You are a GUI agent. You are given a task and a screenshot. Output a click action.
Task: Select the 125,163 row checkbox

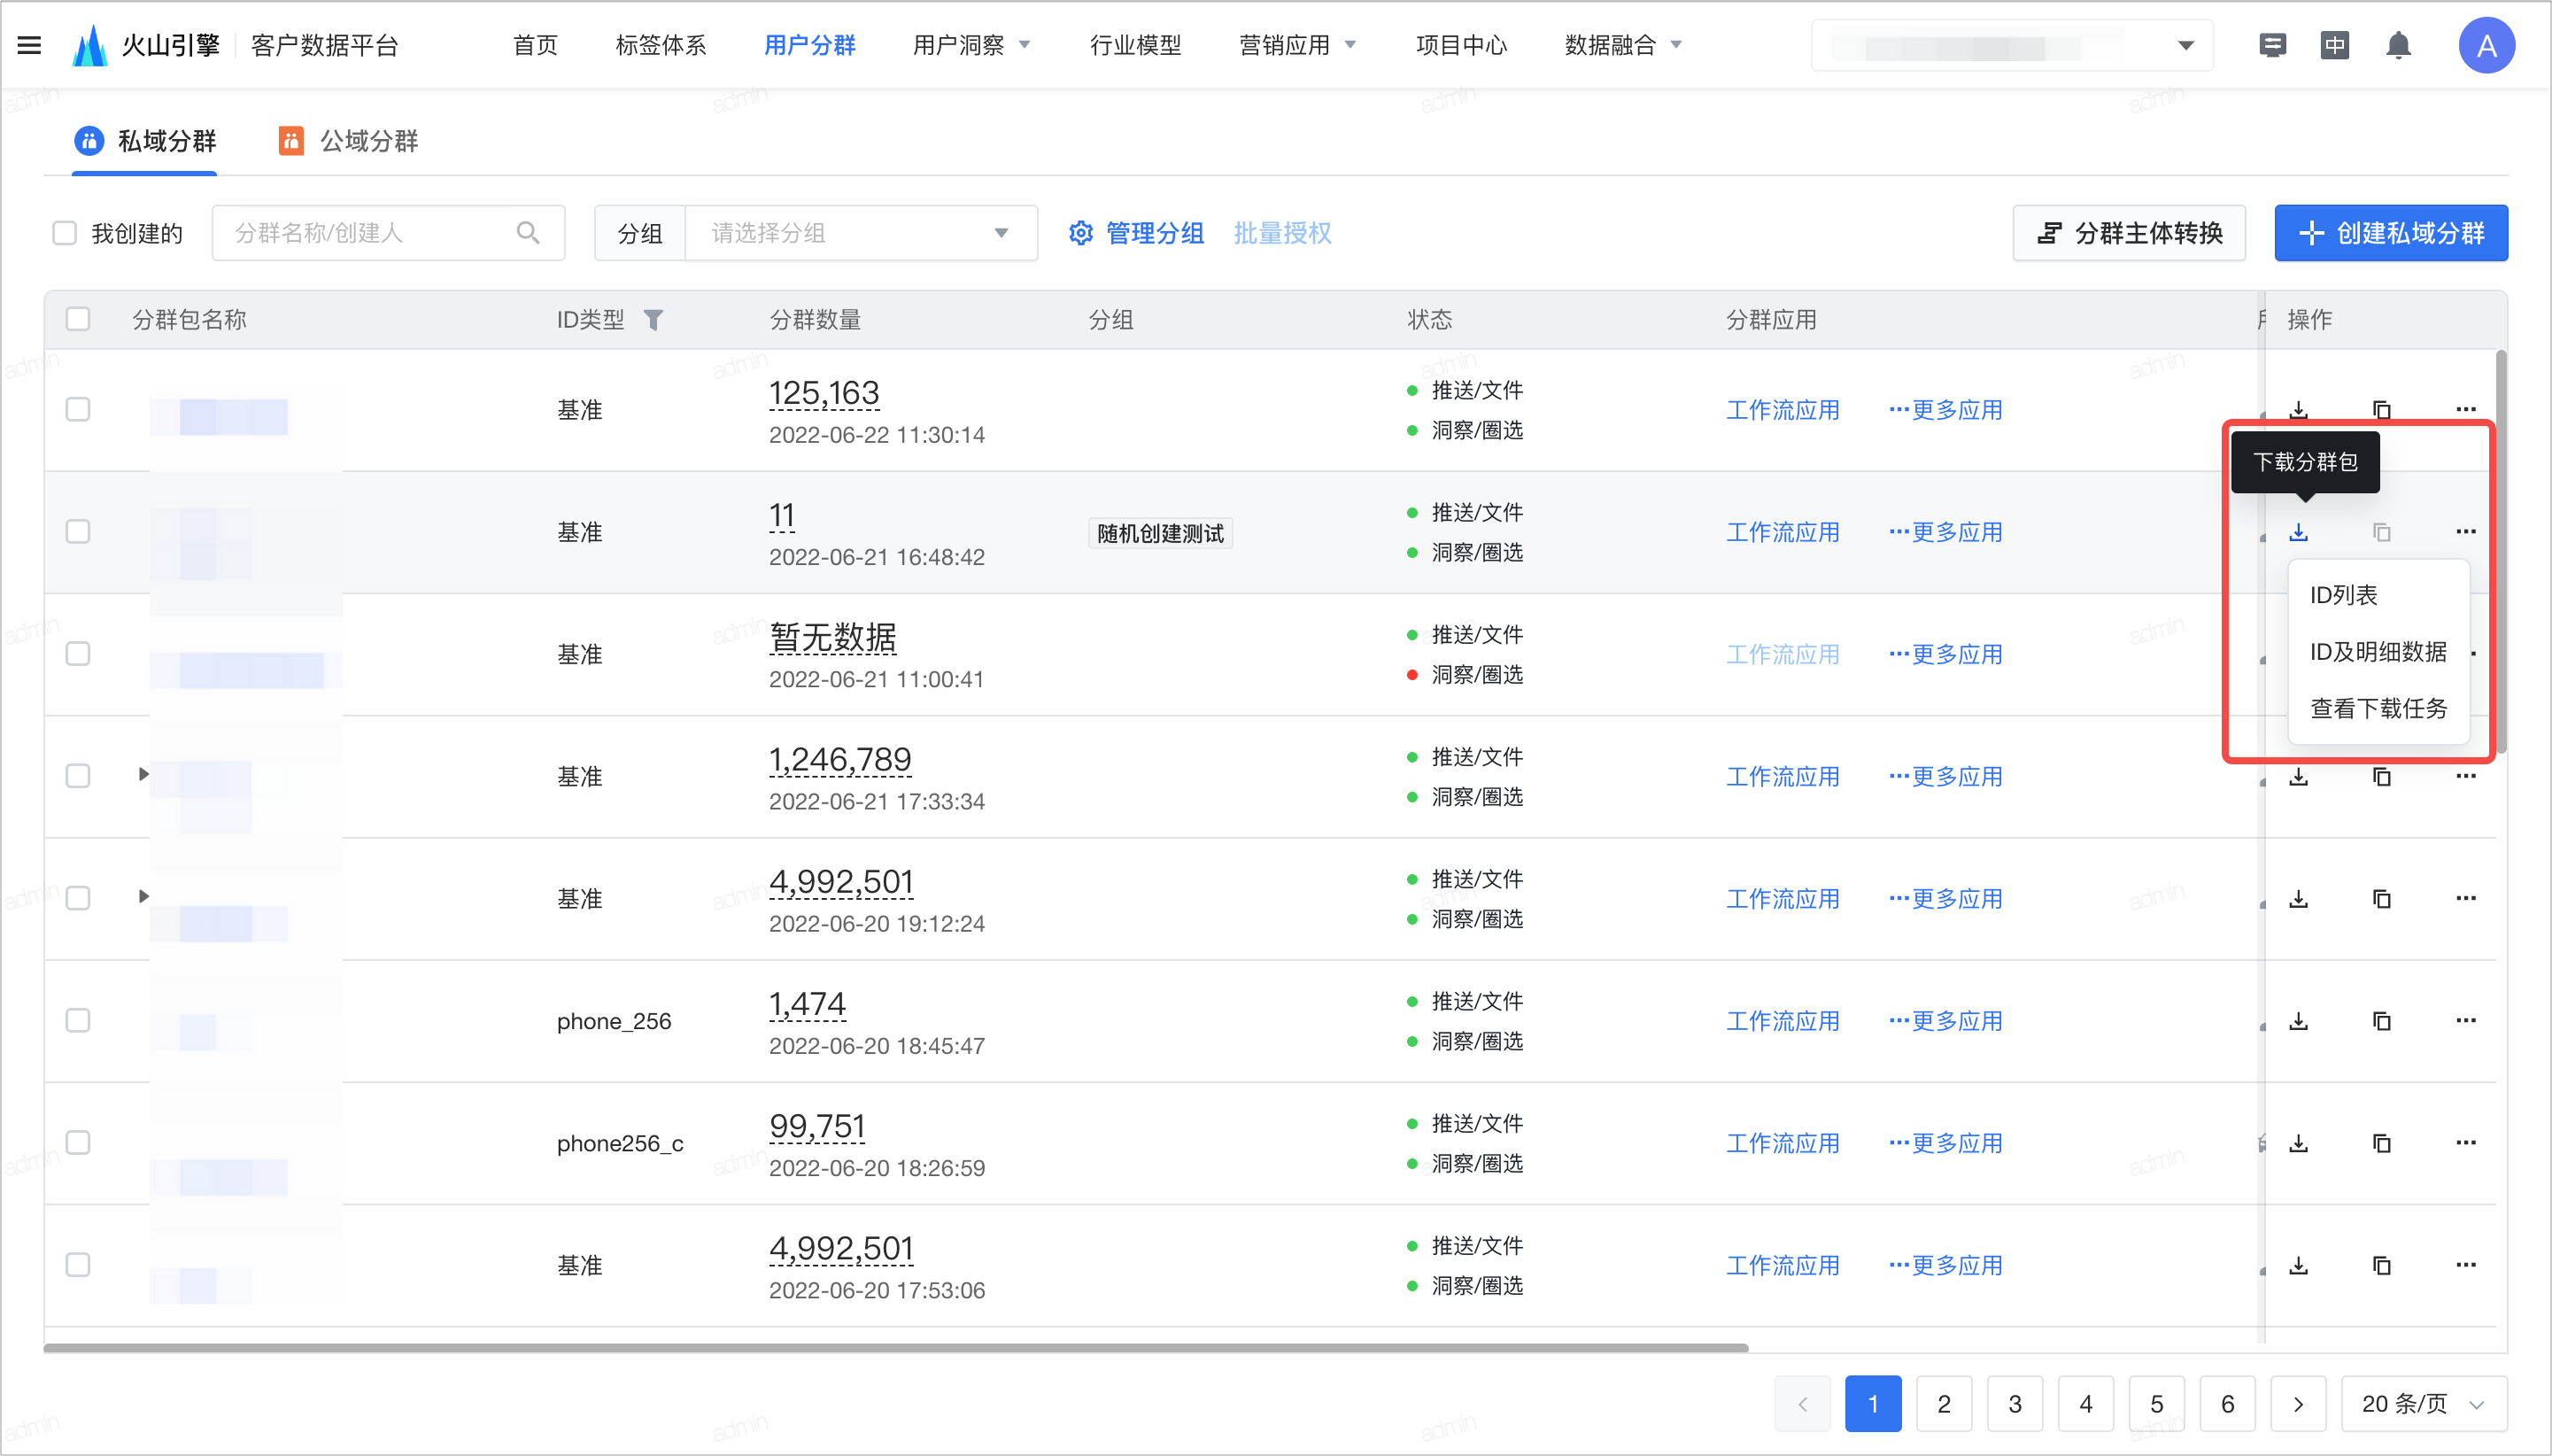(78, 410)
